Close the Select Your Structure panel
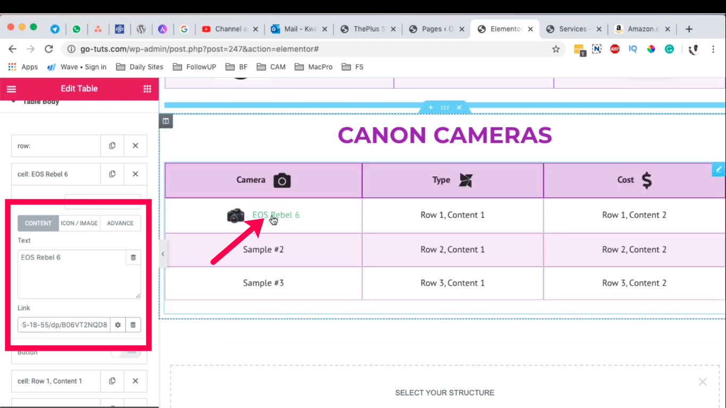The width and height of the screenshot is (726, 408). tap(703, 382)
